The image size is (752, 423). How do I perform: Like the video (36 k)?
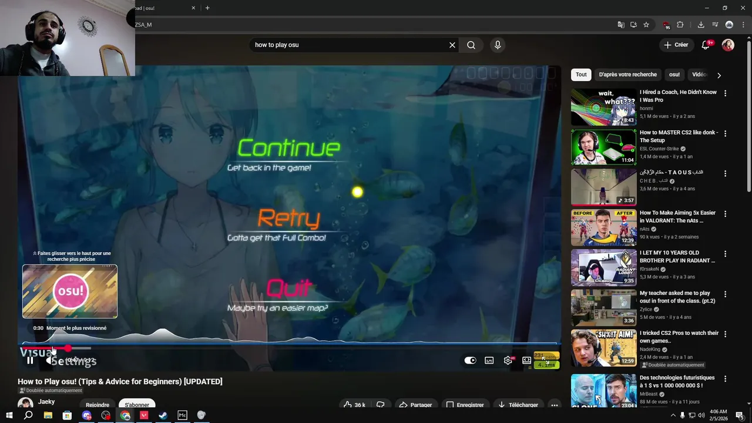pos(354,405)
